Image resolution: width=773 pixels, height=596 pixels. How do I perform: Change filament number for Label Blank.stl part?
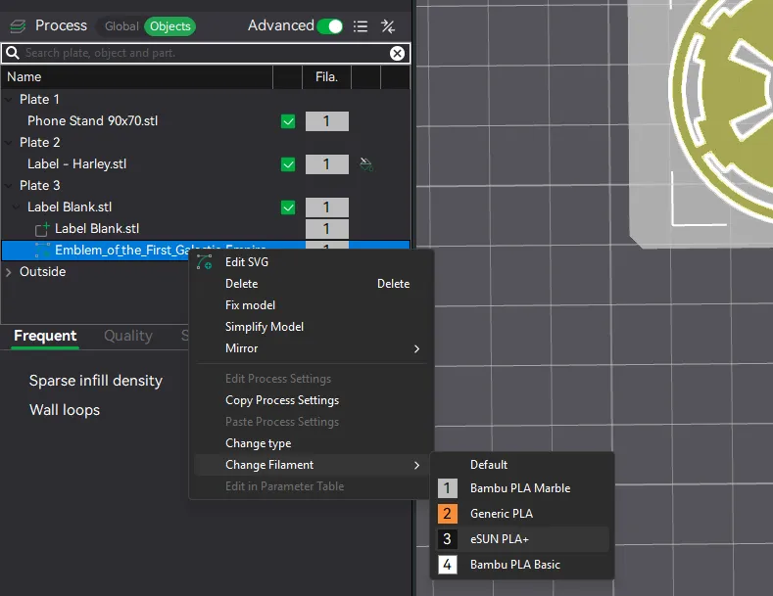pyautogui.click(x=327, y=229)
